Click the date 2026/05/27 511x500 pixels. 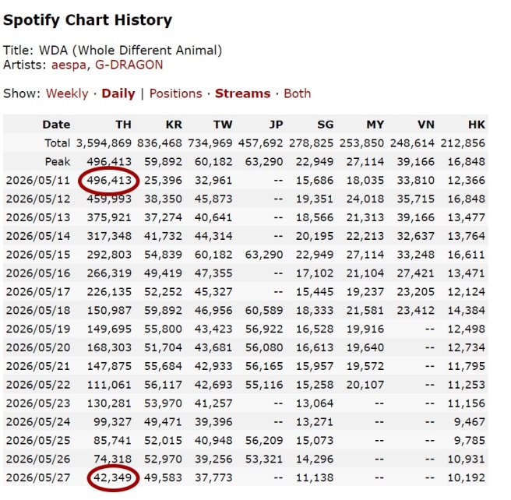coord(38,477)
